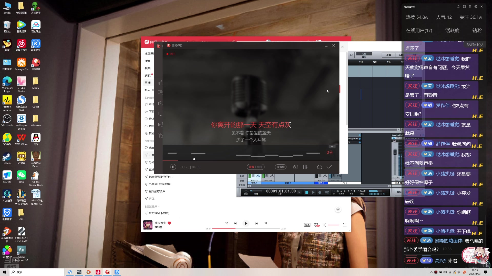Switch to 录音 recording mode
Viewport: 492px width, 276px height.
(x=252, y=167)
